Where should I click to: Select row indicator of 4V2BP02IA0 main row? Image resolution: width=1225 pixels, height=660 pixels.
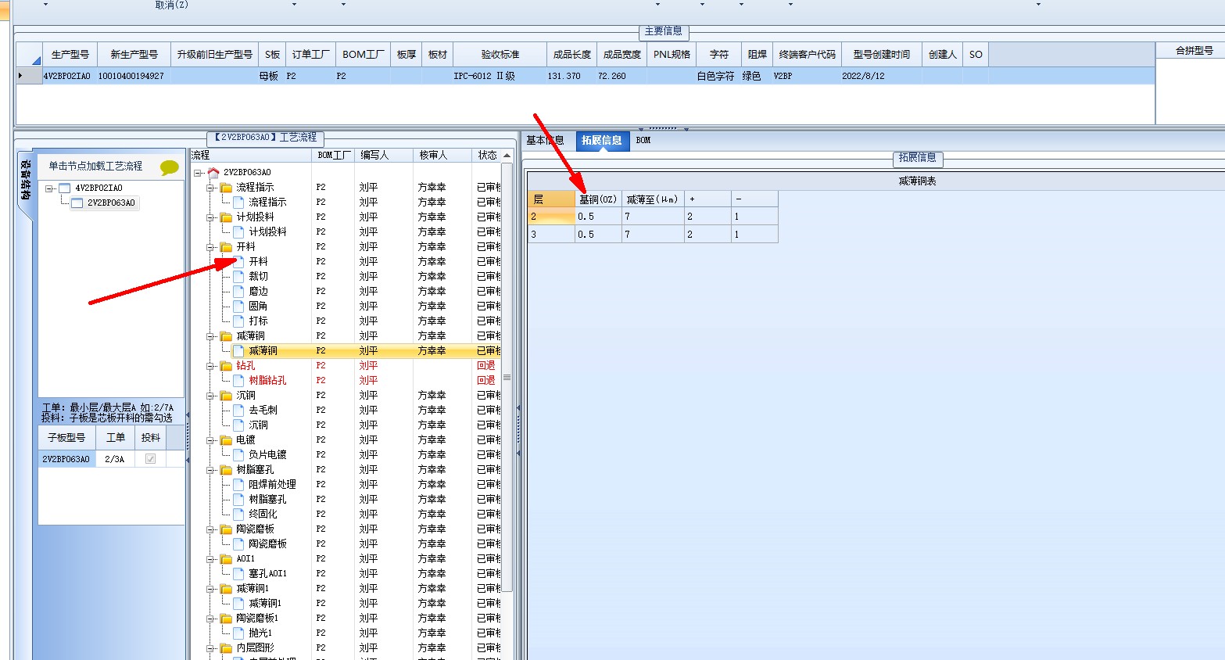click(x=29, y=76)
